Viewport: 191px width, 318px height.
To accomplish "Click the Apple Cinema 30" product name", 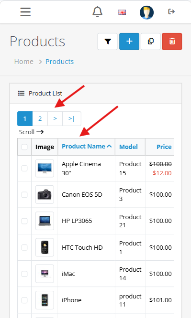I will 81,169.
